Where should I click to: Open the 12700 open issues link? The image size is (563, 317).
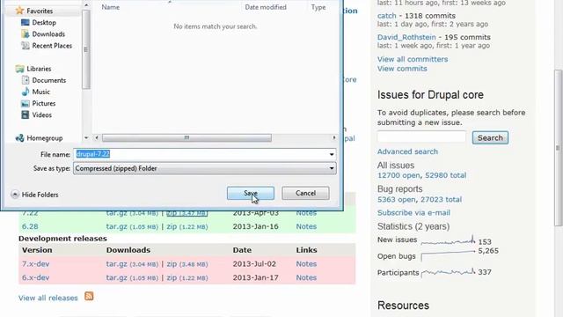coord(398,175)
